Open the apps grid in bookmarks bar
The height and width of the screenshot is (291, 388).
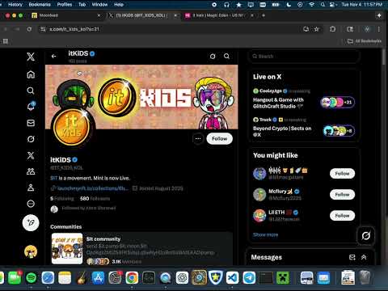click(6, 41)
